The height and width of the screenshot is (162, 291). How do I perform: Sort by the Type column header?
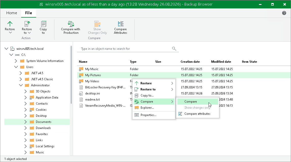click(133, 62)
